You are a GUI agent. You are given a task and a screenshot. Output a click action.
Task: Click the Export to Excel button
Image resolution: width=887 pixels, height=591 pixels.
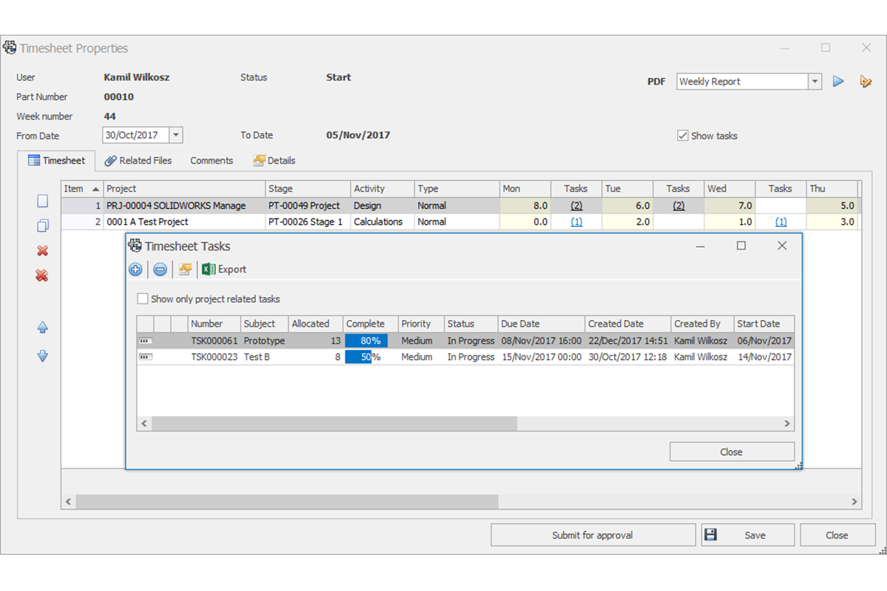pyautogui.click(x=225, y=270)
